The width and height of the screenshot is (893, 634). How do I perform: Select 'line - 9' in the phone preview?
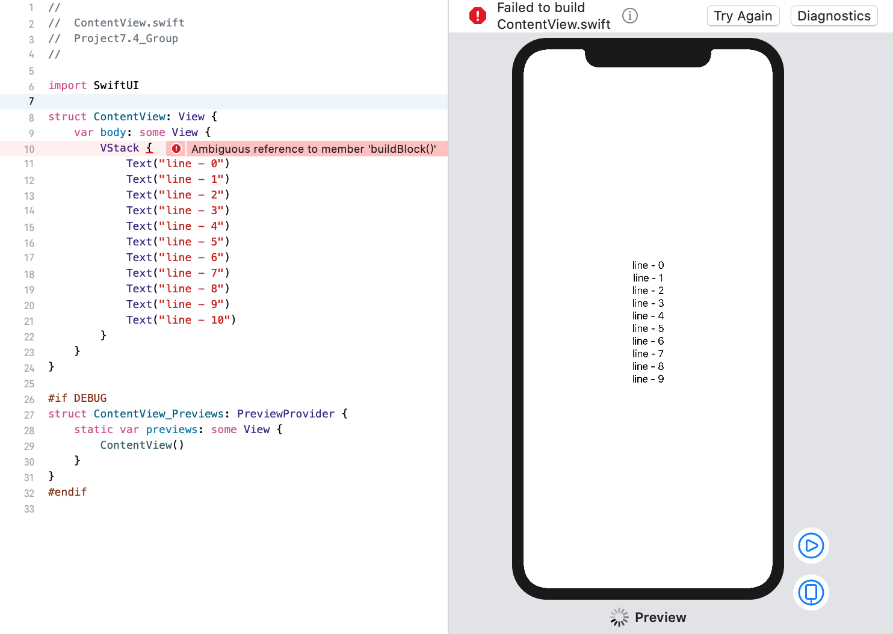pos(648,379)
